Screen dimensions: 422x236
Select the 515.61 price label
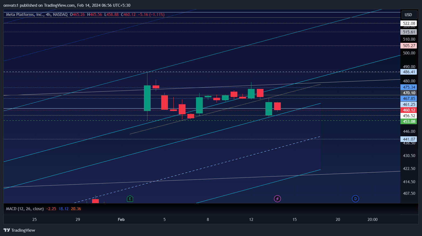[x=409, y=32]
